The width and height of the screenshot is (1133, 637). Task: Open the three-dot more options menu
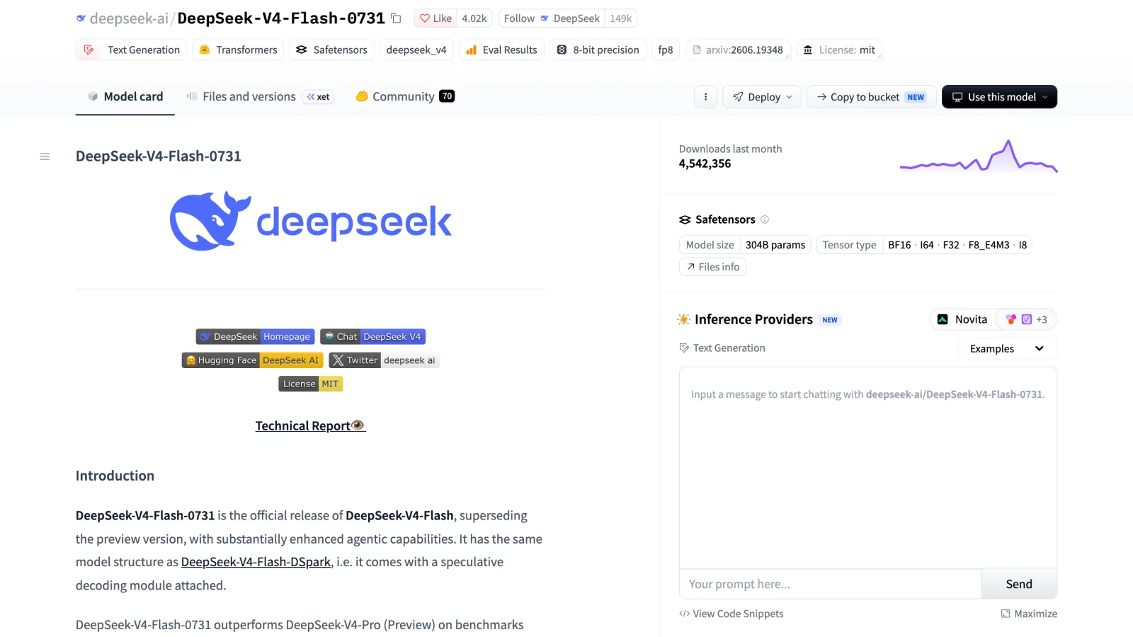705,97
